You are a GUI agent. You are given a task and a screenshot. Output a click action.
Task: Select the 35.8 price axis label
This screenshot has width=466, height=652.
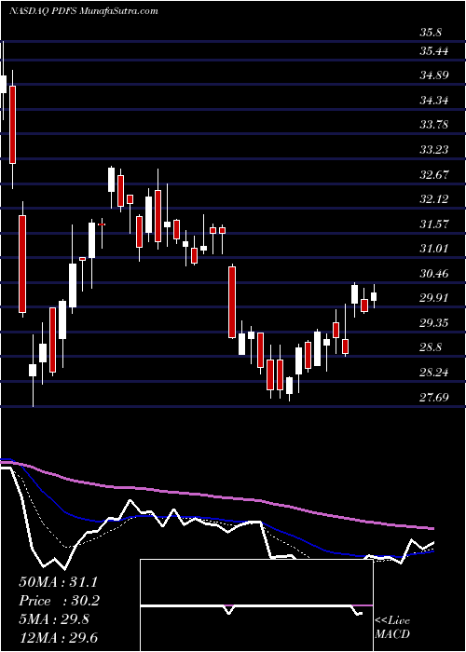click(x=431, y=33)
